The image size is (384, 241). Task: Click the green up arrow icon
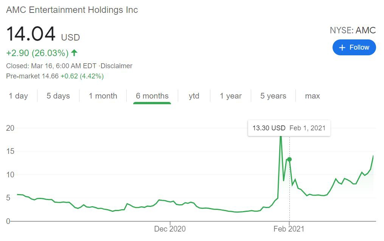point(74,52)
